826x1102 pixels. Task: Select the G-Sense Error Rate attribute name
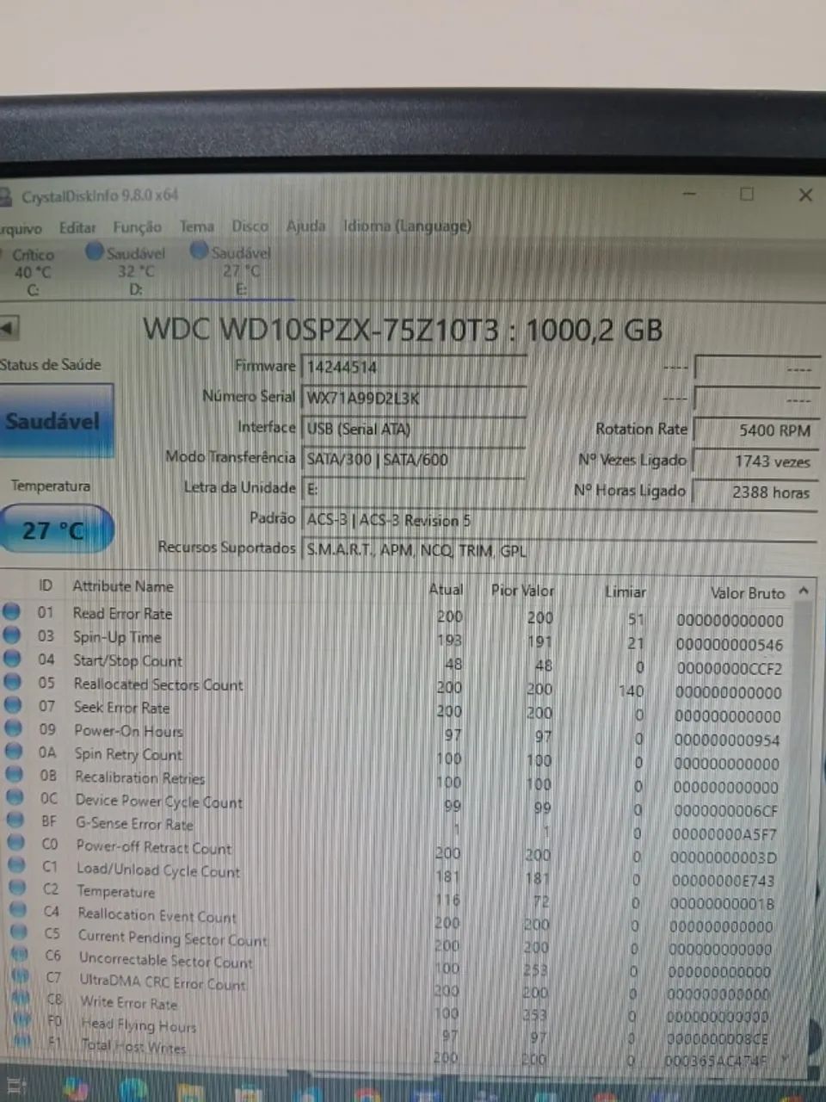135,824
